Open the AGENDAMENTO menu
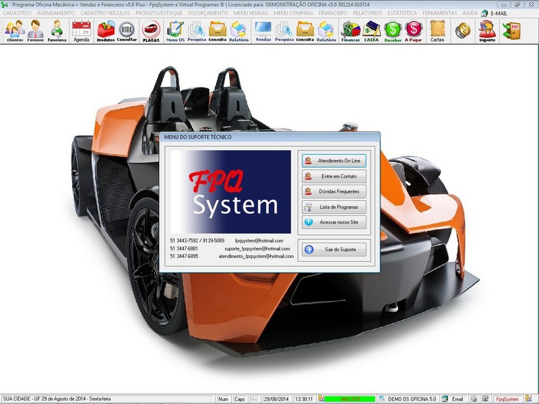 [x=56, y=13]
